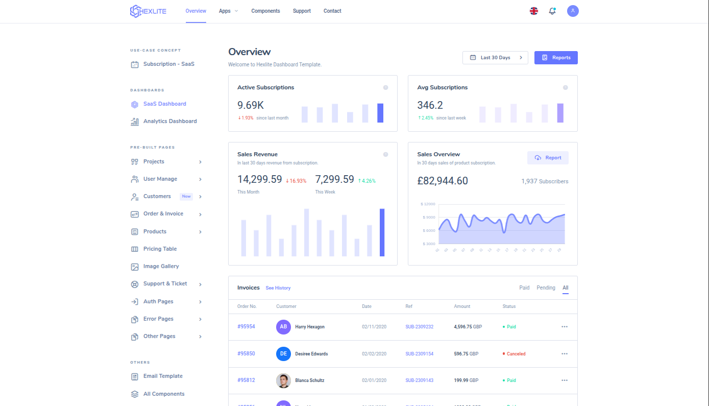This screenshot has height=406, width=709.
Task: Click the Pricing Table sidebar icon
Action: pyautogui.click(x=135, y=249)
